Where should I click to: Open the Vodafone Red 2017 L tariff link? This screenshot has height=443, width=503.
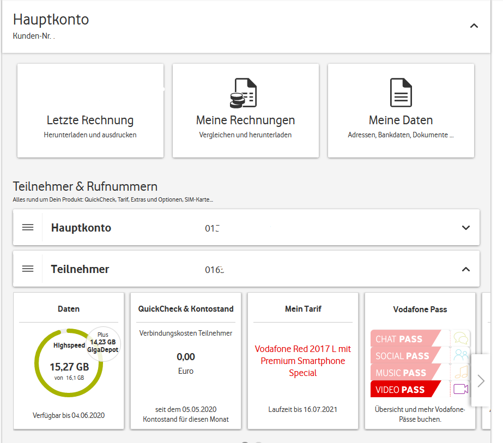[x=303, y=361]
